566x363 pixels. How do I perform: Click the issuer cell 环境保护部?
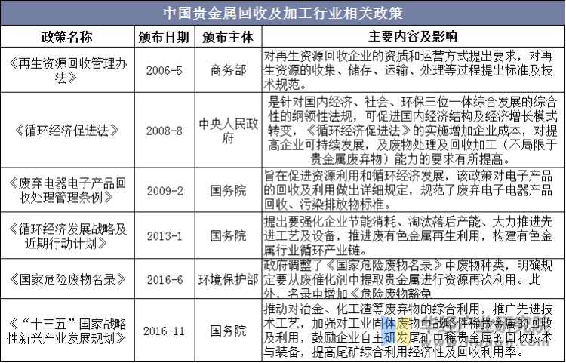[228, 280]
